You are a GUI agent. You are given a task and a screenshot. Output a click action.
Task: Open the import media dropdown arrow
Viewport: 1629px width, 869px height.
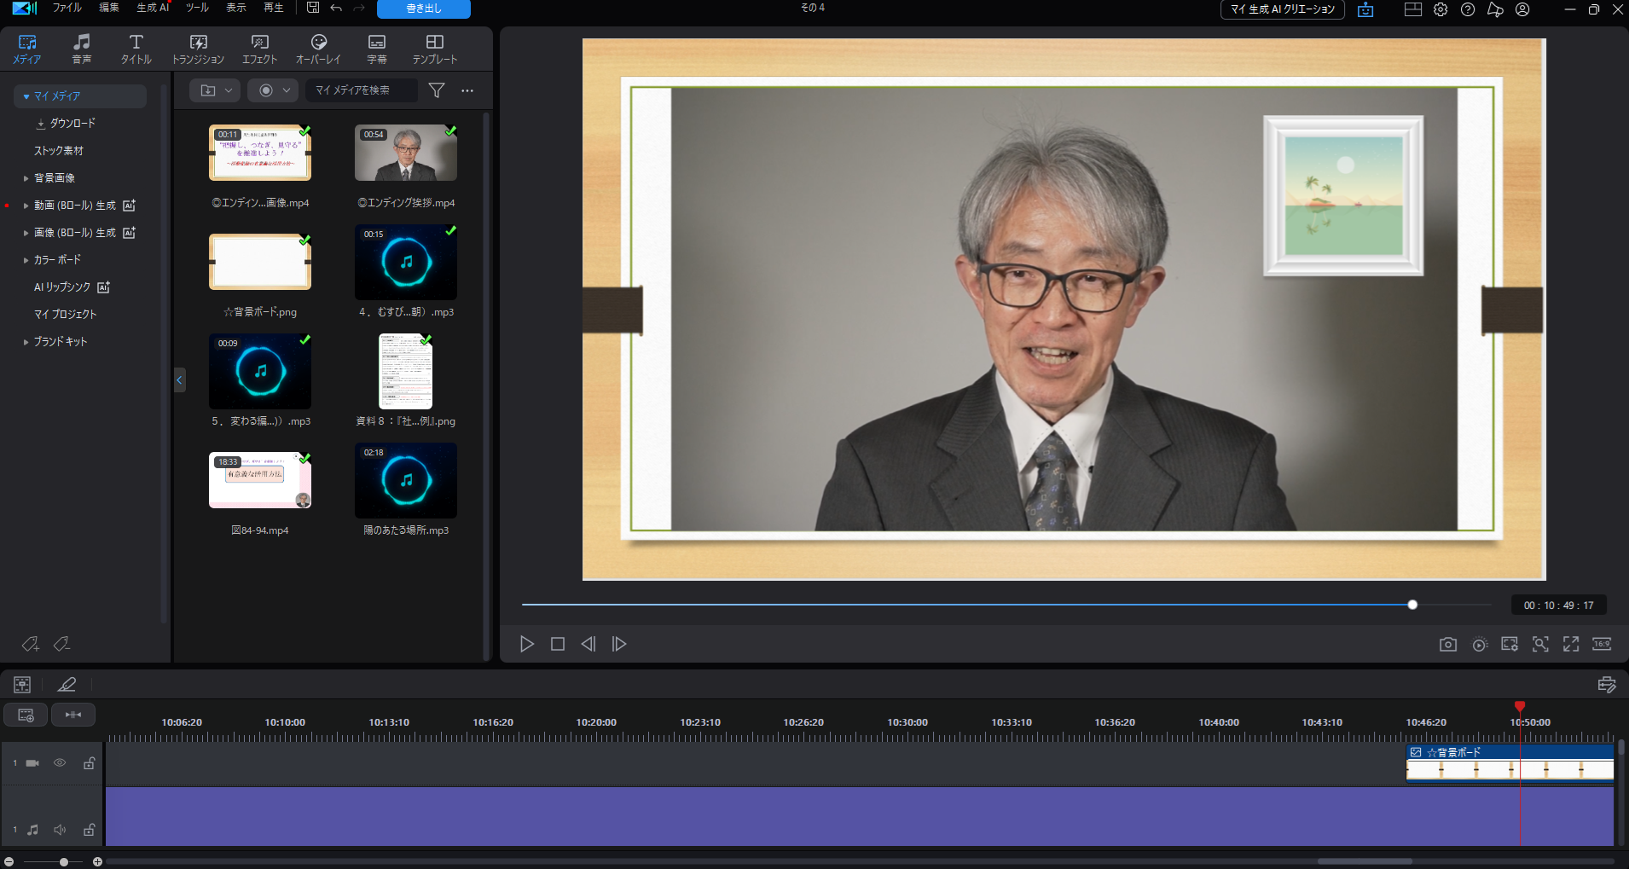pos(229,90)
